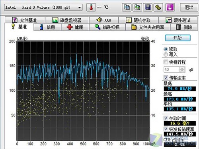
Task: Click the thermometer temperature icon
Action: coord(91,7)
